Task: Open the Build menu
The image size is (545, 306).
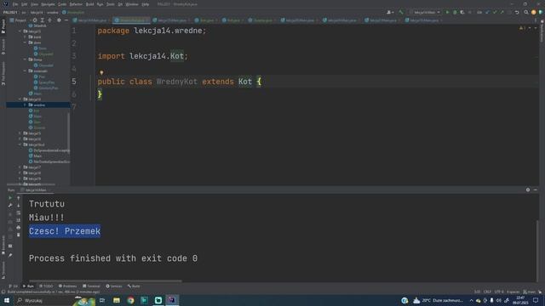Action: click(89, 4)
